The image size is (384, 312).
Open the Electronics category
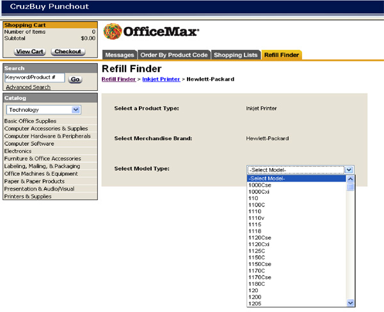point(18,151)
